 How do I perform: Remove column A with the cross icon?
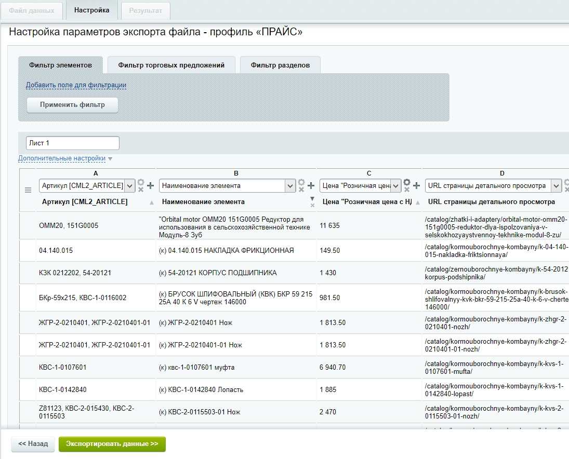(x=141, y=190)
